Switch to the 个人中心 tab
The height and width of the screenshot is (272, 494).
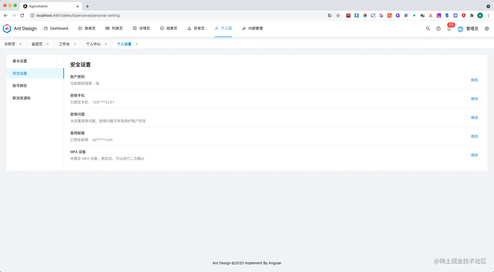tap(93, 44)
